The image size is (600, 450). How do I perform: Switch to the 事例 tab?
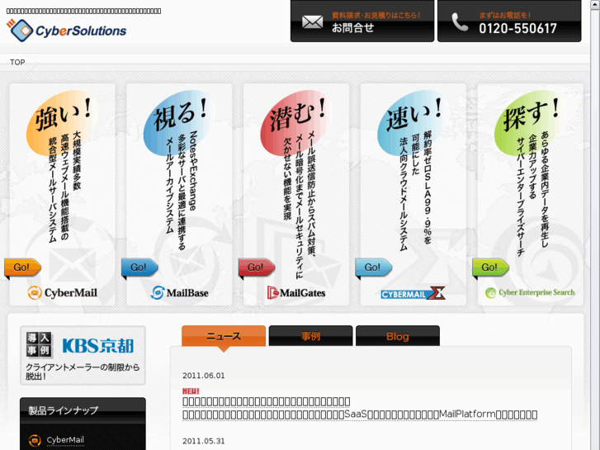tap(310, 336)
